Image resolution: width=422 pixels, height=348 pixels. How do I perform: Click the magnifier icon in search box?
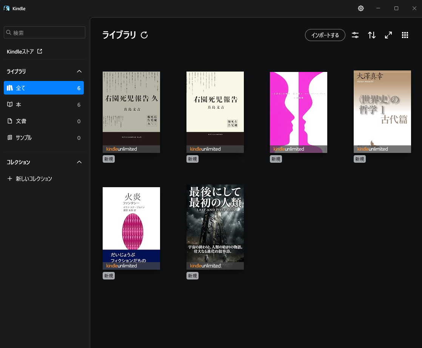[x=9, y=32]
